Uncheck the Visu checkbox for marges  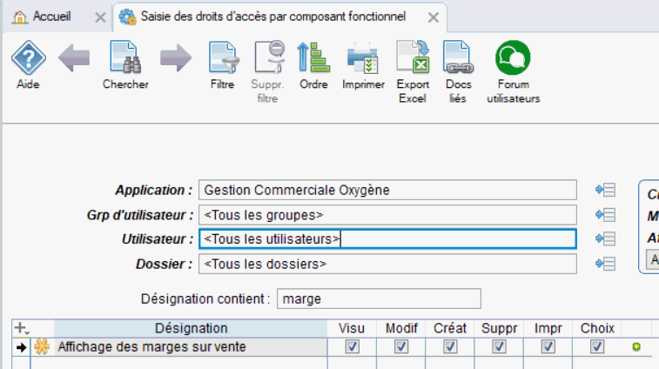(x=352, y=347)
